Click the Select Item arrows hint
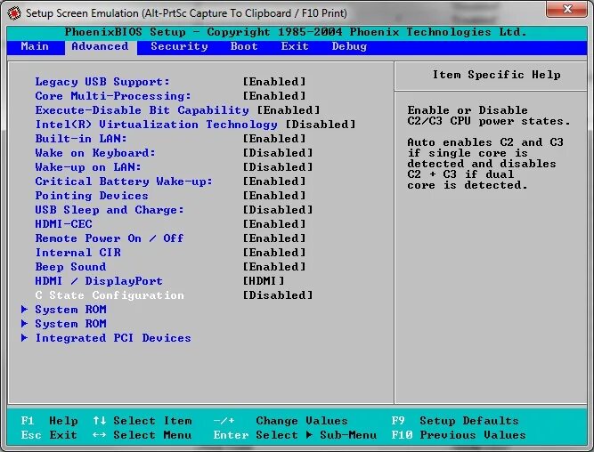 tap(142, 421)
